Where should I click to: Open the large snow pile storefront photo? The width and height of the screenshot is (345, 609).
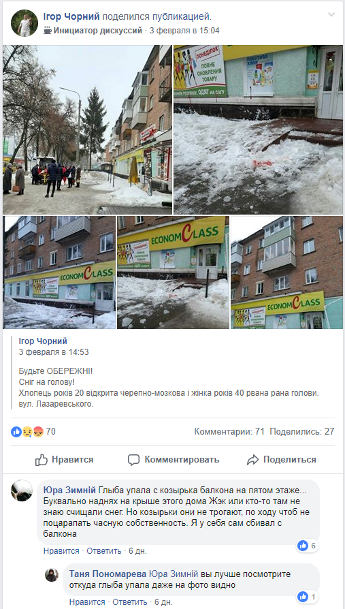click(258, 129)
